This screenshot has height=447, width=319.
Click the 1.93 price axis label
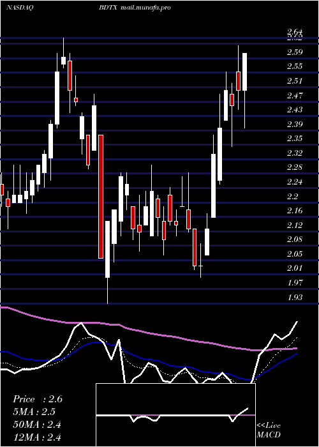click(295, 298)
